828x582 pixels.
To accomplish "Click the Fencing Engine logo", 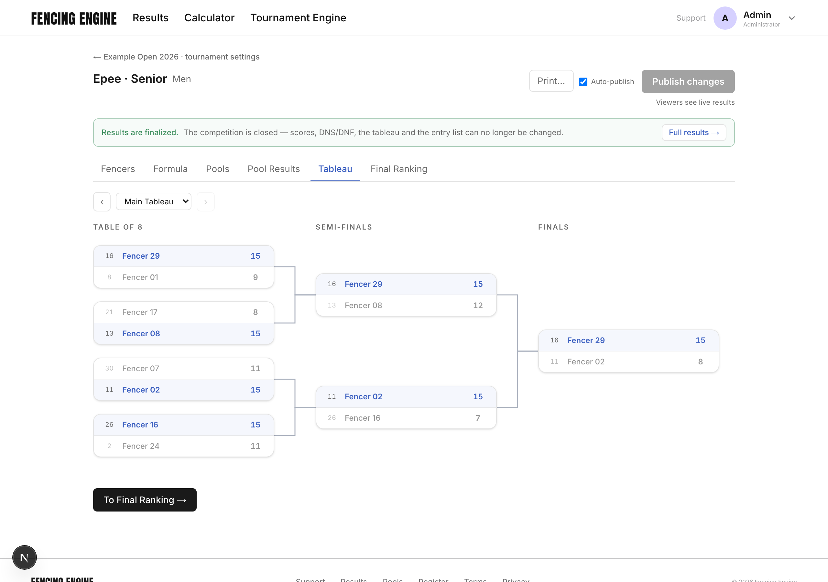I will 73,18.
